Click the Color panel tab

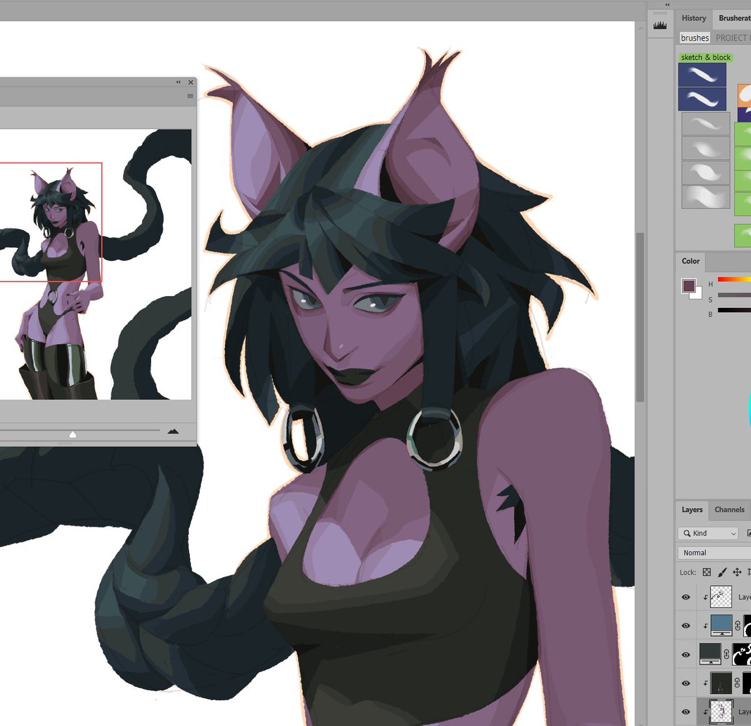[x=690, y=261]
